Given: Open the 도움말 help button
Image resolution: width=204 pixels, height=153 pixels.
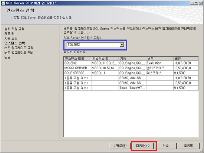Looking at the screenshot, I should tap(188, 146).
